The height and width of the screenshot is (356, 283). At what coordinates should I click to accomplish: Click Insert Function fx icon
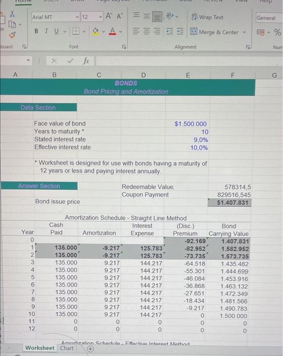click(x=86, y=61)
